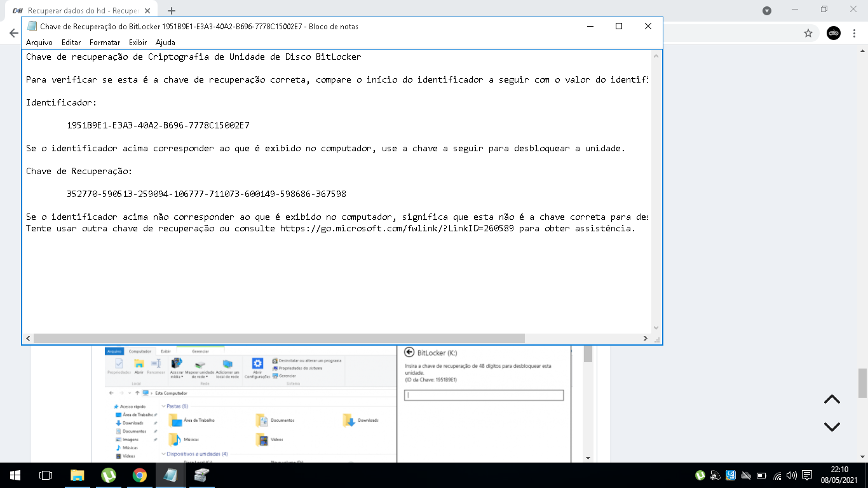Open uTorrent from the taskbar
This screenshot has width=868, height=488.
[x=109, y=475]
